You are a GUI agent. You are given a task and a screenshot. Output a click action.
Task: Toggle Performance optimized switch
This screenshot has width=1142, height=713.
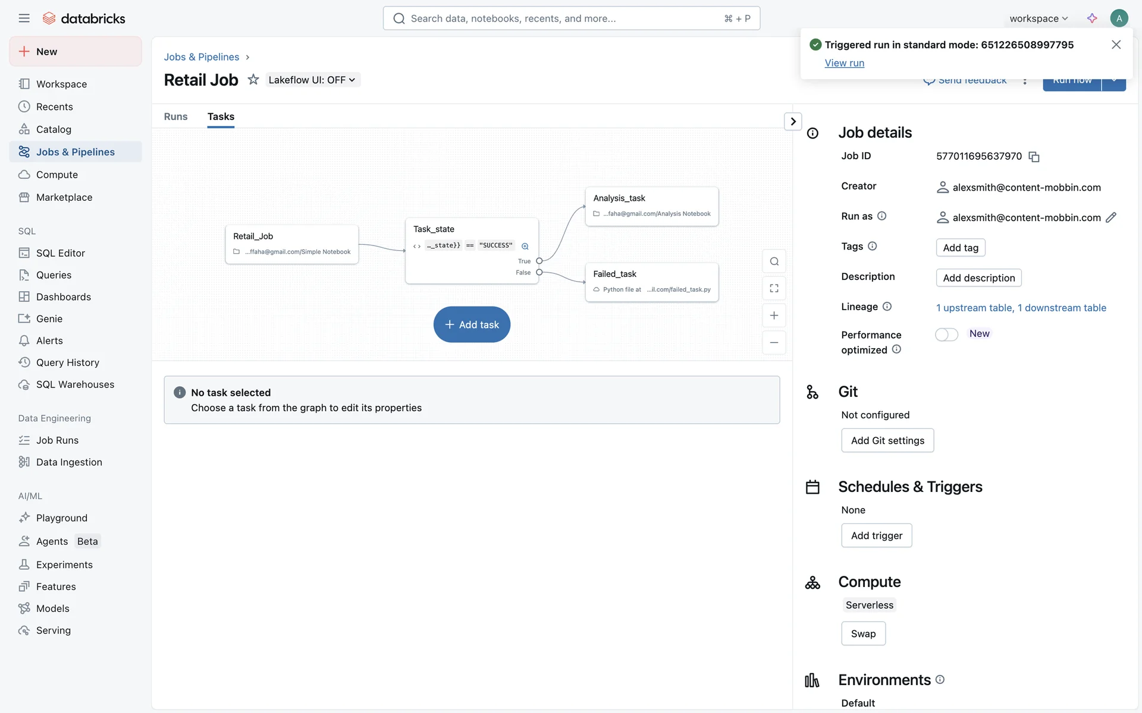(946, 335)
